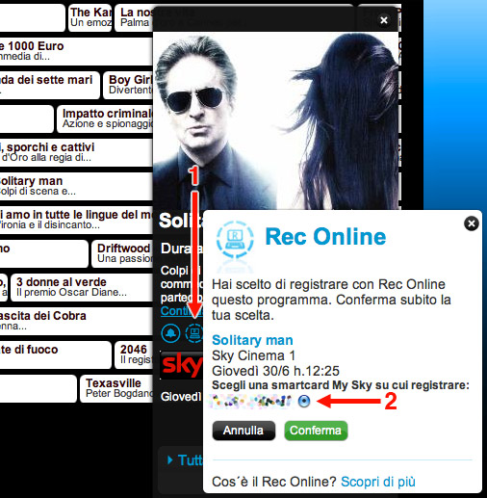The height and width of the screenshot is (498, 487).
Task: Click the Rec Online record icon
Action: (193, 333)
